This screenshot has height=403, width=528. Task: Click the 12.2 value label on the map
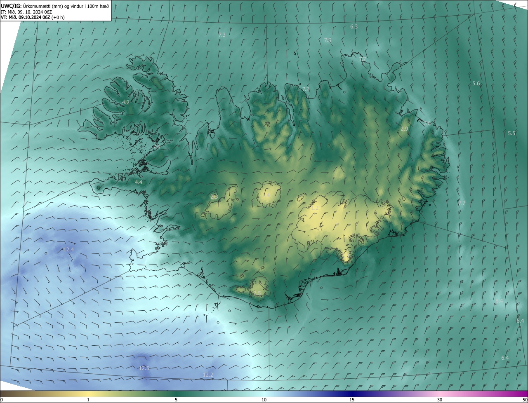click(208, 375)
